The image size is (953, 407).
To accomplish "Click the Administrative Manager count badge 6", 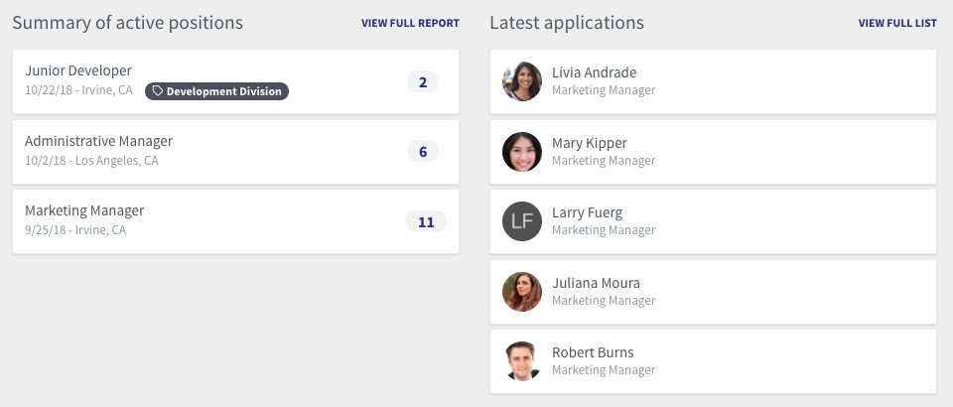I will point(423,152).
